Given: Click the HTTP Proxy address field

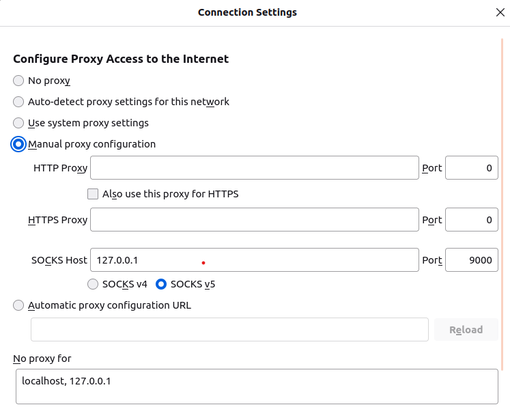Looking at the screenshot, I should (x=255, y=167).
